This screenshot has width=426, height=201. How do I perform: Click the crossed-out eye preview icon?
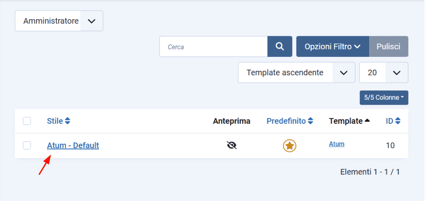click(x=232, y=145)
